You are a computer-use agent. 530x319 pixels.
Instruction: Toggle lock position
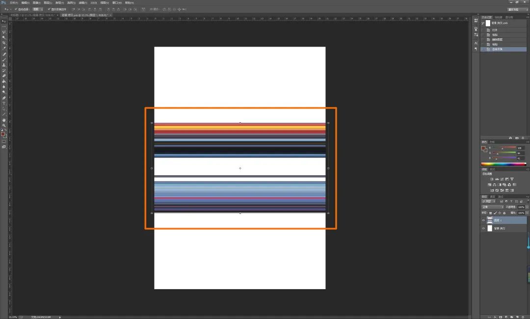coord(500,213)
